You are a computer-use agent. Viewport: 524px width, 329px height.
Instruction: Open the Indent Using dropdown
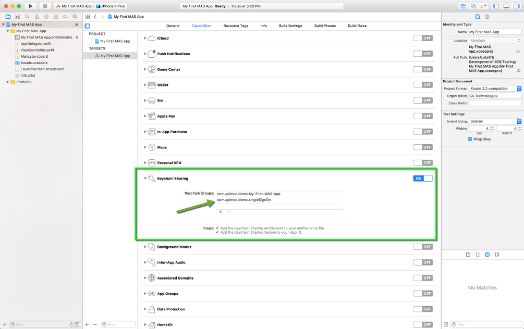pyautogui.click(x=495, y=121)
